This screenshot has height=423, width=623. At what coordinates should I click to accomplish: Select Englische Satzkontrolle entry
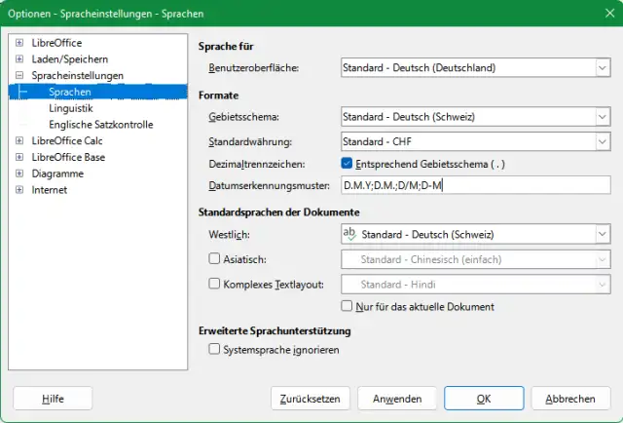100,125
